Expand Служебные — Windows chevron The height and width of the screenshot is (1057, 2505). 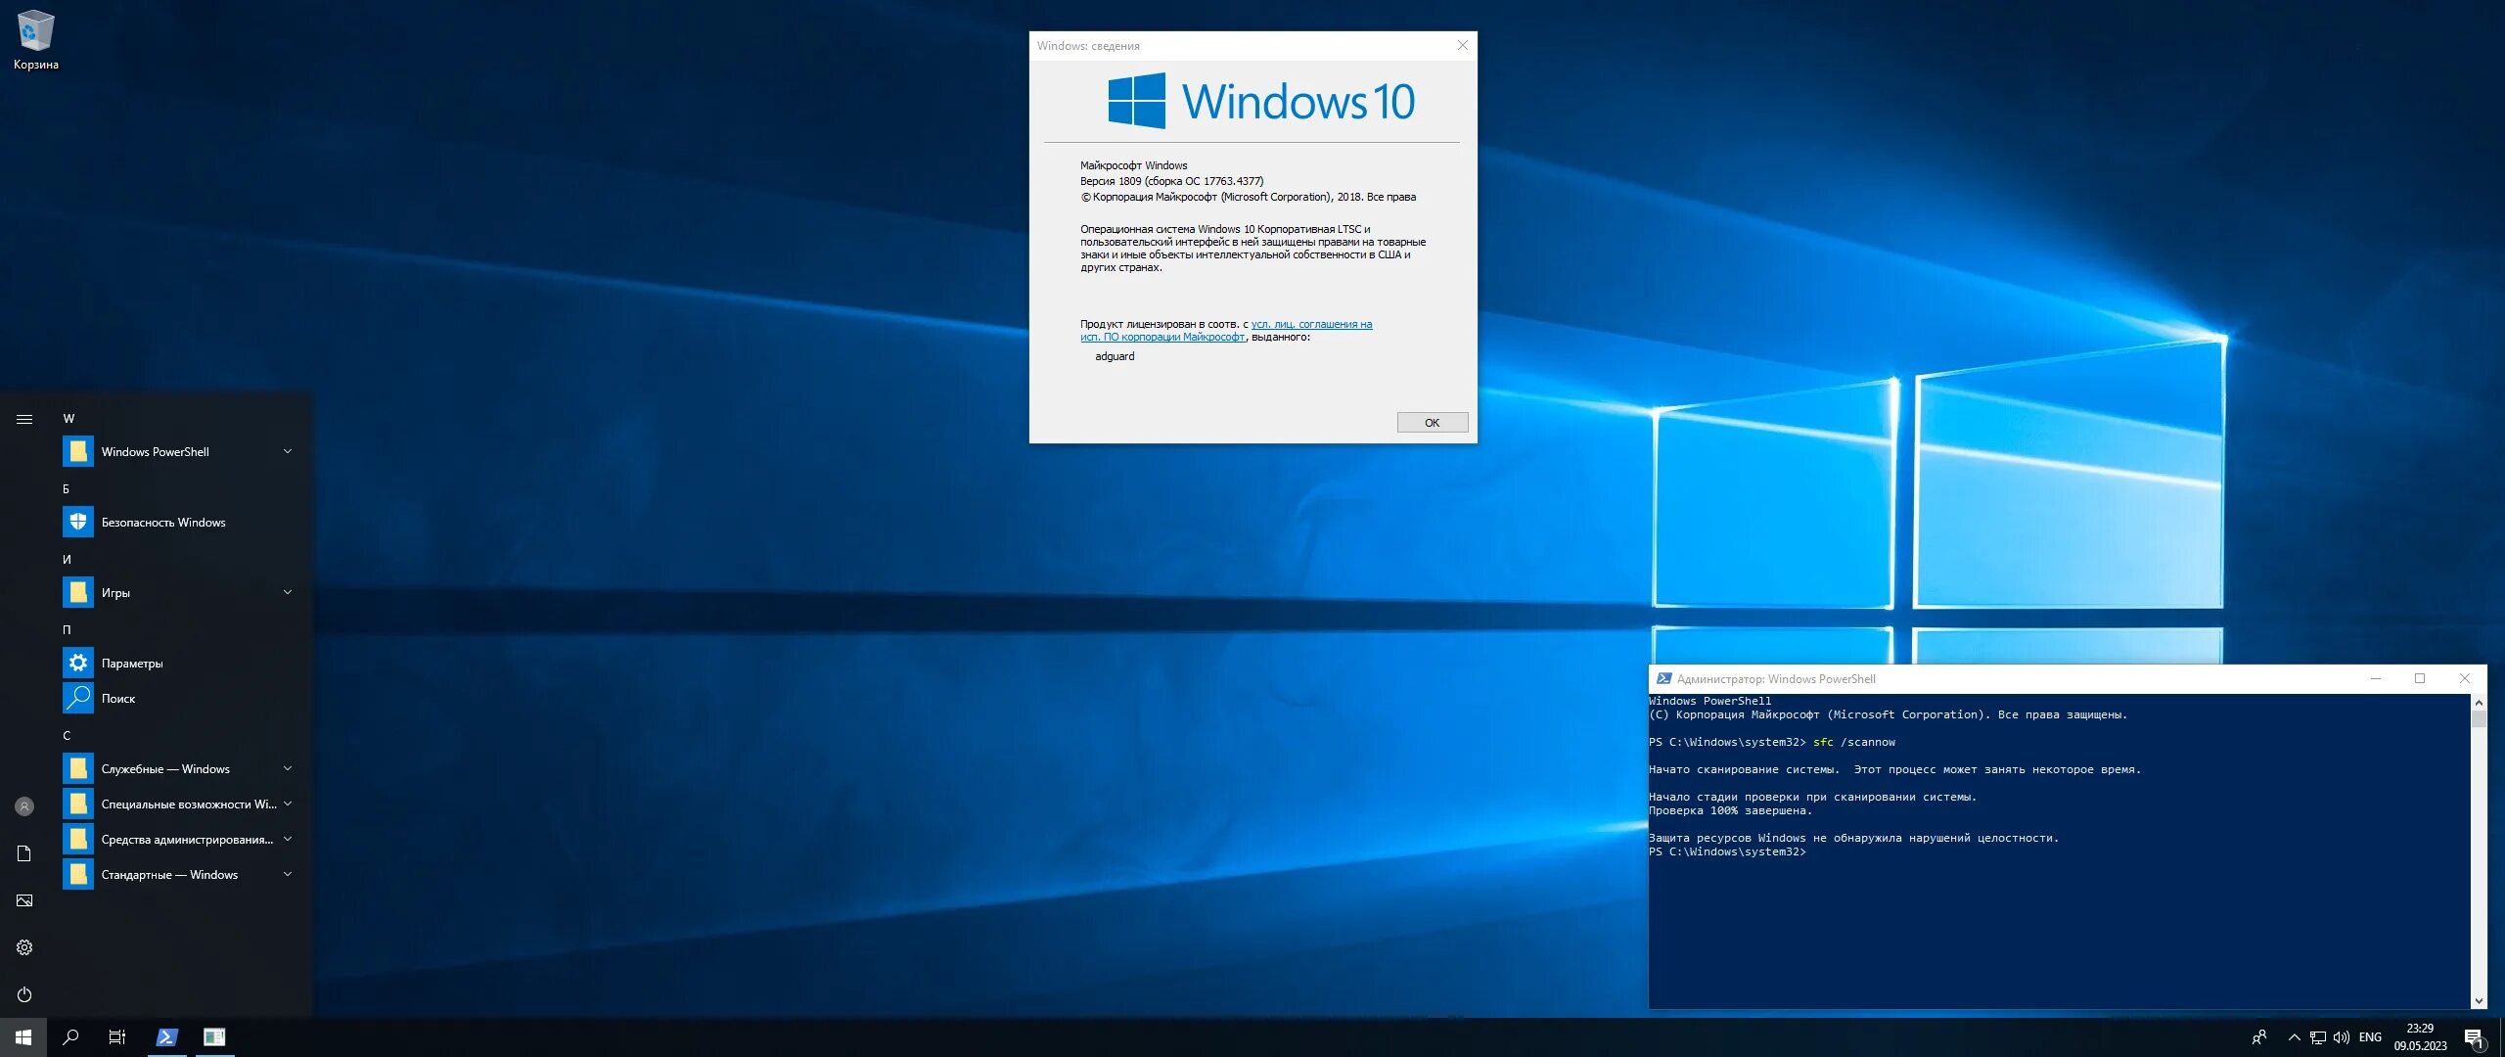(288, 768)
